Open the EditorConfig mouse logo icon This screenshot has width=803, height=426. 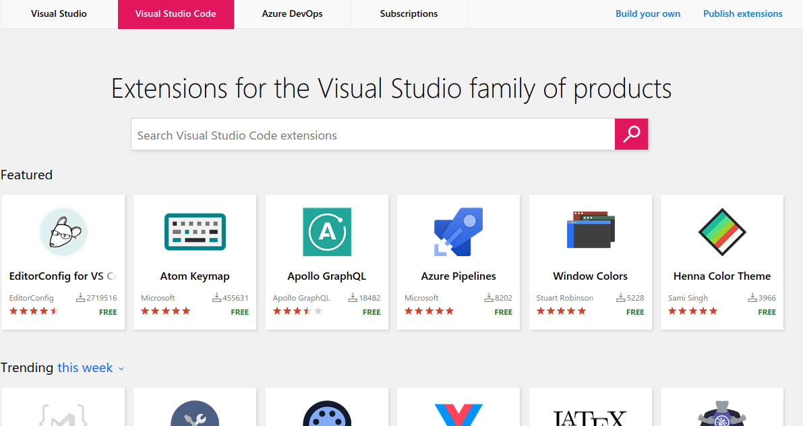63,232
